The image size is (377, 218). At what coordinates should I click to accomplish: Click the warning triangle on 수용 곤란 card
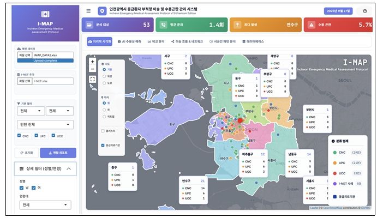(x=311, y=25)
